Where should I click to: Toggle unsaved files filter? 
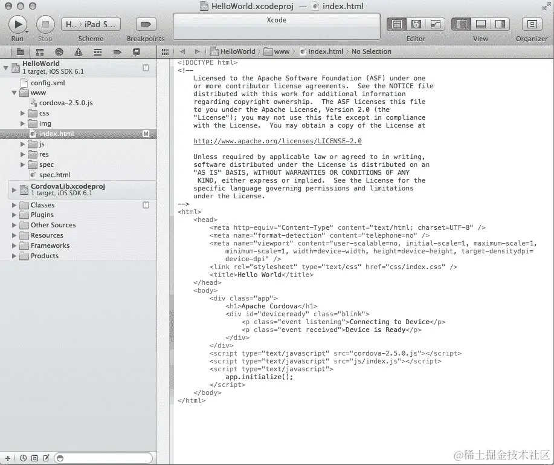pos(47,458)
